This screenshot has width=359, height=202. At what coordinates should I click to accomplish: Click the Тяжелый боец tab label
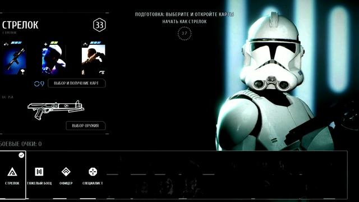click(x=39, y=183)
